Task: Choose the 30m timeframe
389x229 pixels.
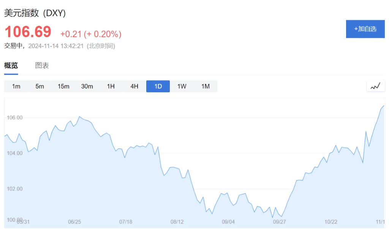Action: 87,86
